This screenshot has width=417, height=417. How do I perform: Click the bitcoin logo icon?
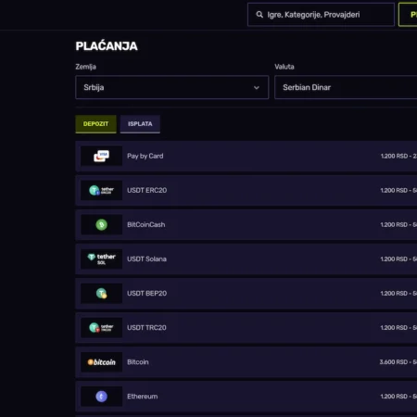coord(101,362)
